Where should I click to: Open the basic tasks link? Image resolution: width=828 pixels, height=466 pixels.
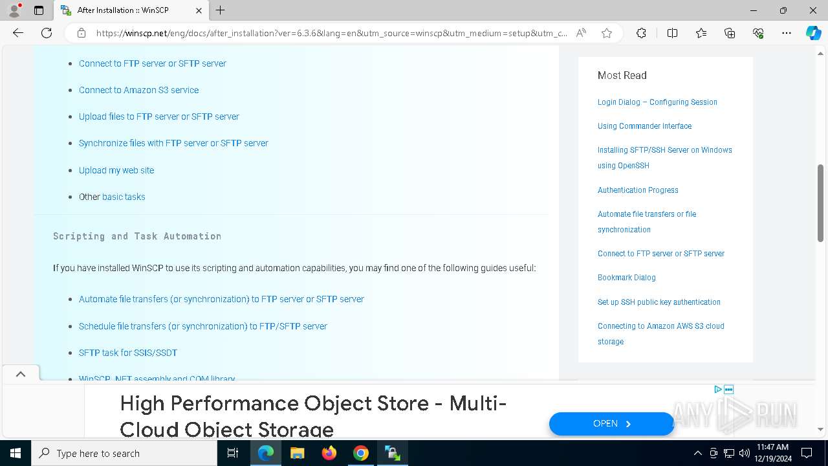[124, 197]
